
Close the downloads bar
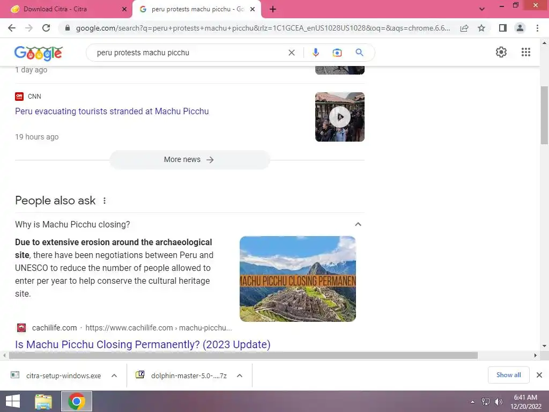[539, 375]
